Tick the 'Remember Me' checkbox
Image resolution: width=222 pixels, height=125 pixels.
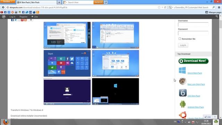coord(180,39)
